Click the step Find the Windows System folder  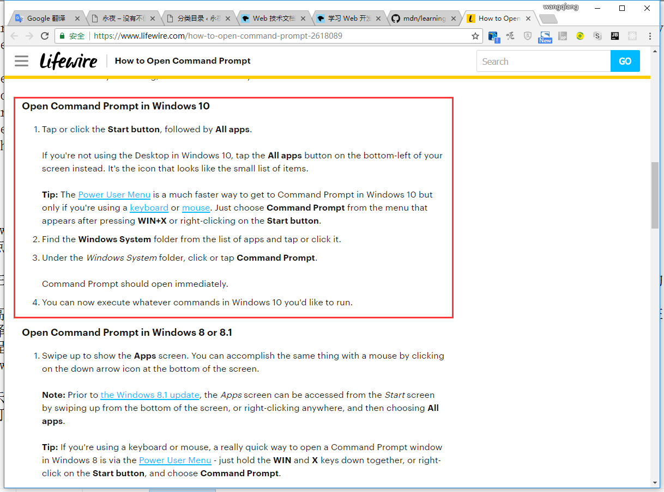pyautogui.click(x=191, y=239)
